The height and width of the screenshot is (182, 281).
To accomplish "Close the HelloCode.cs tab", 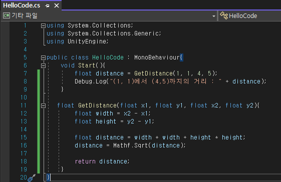I will point(57,5).
